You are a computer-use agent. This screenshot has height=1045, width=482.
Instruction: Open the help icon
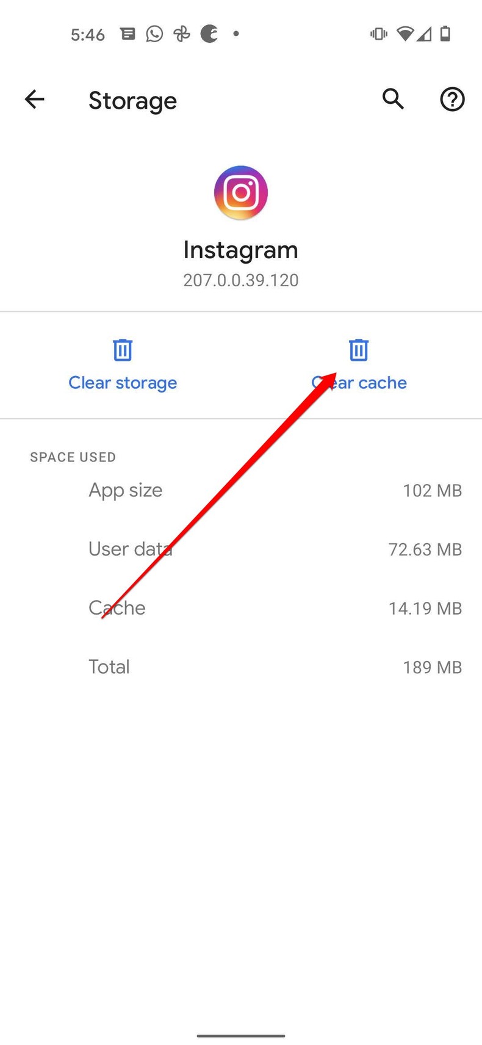click(x=452, y=99)
